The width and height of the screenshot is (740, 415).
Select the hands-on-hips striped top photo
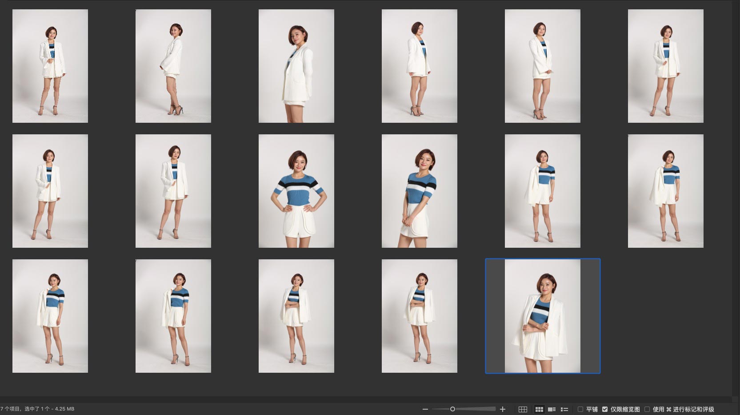point(296,191)
